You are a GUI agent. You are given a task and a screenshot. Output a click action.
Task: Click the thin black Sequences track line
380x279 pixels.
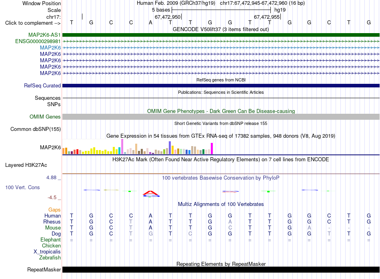221,98
